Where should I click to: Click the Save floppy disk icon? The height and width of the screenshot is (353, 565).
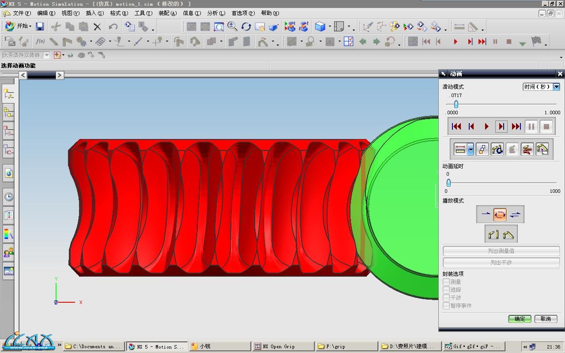pyautogui.click(x=40, y=27)
